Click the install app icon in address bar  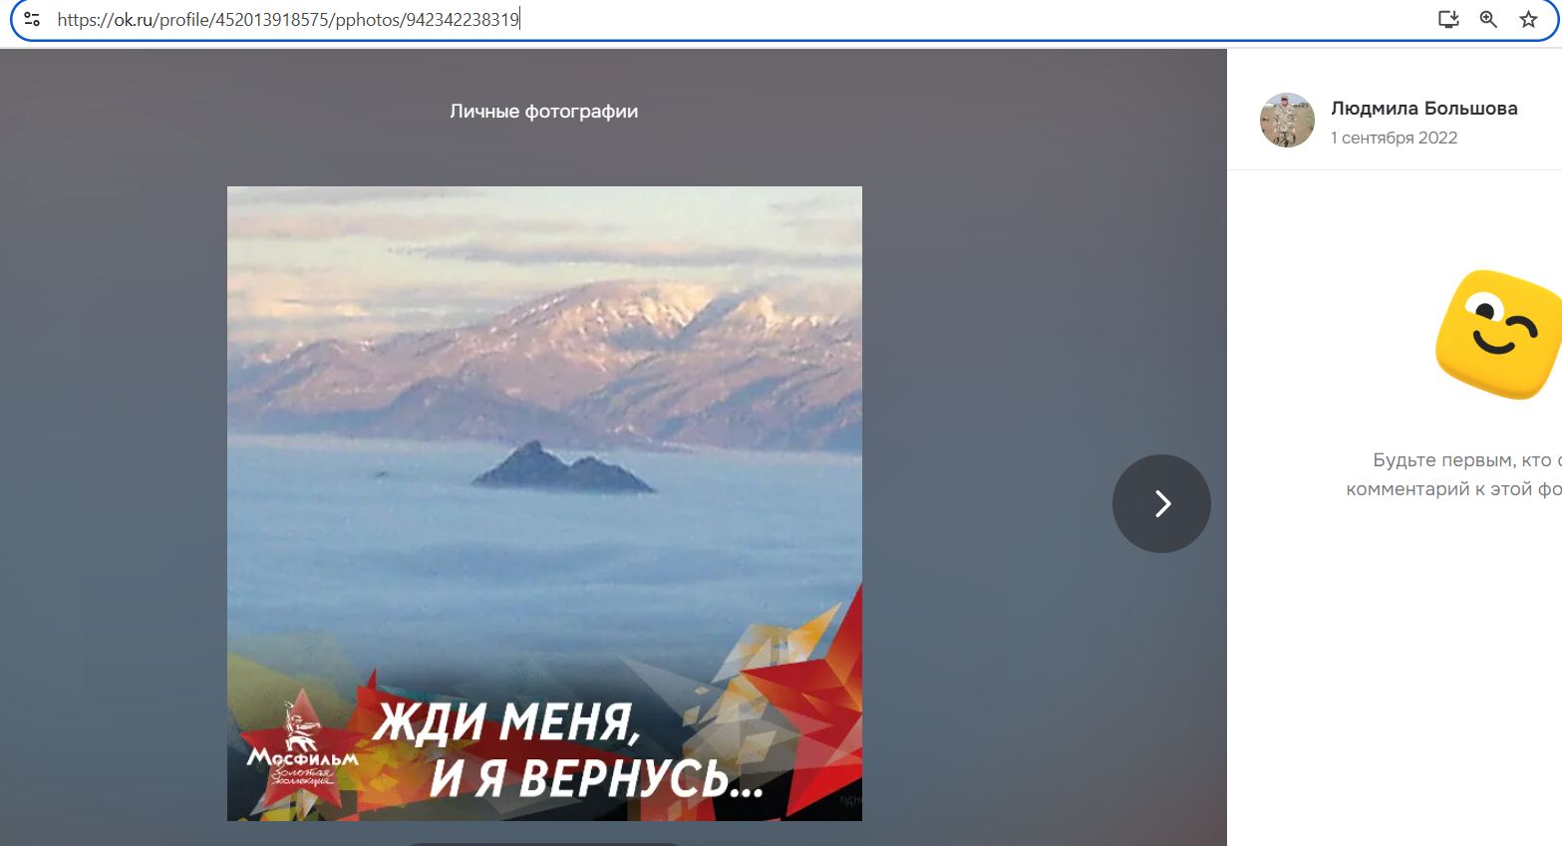coord(1448,19)
